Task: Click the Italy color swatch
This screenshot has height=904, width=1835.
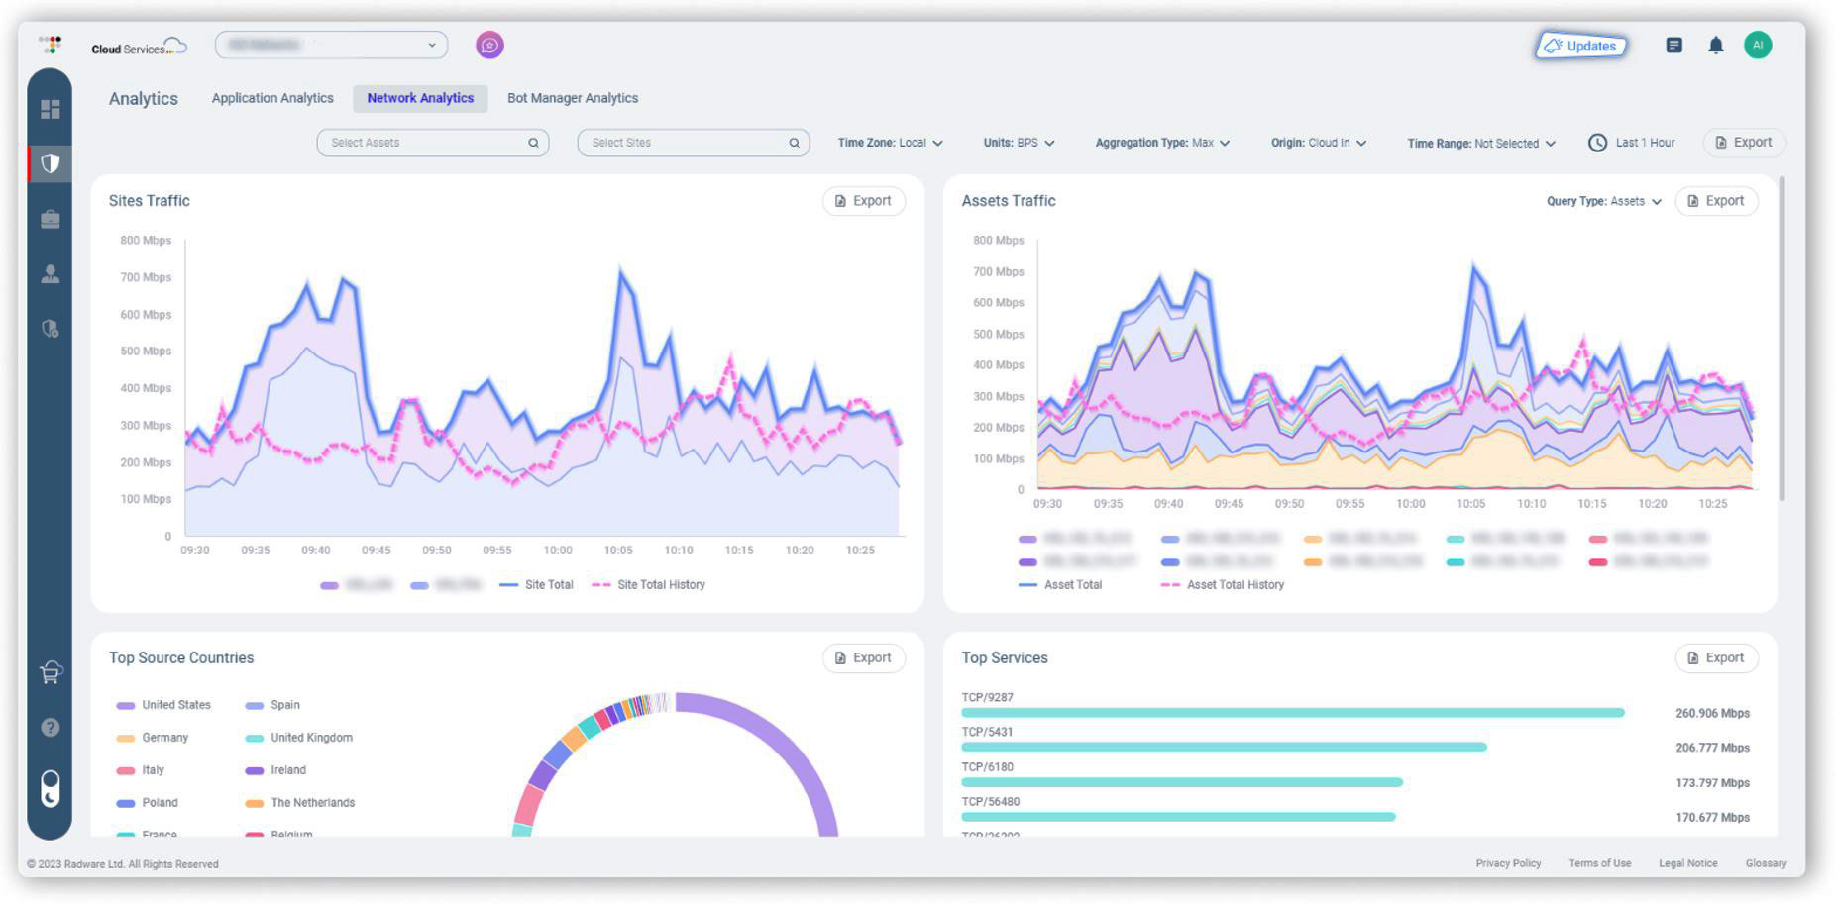Action: 126,770
